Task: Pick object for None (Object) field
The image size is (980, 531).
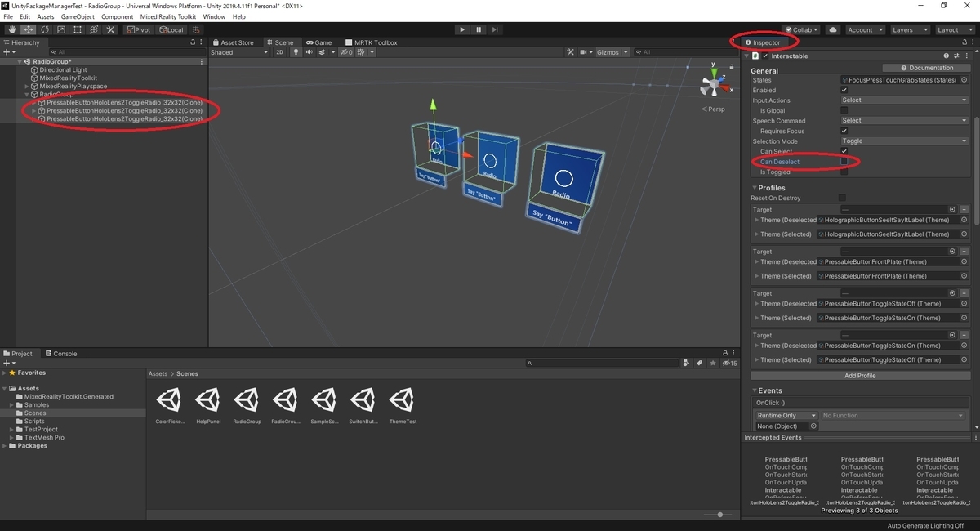Action: tap(813, 426)
